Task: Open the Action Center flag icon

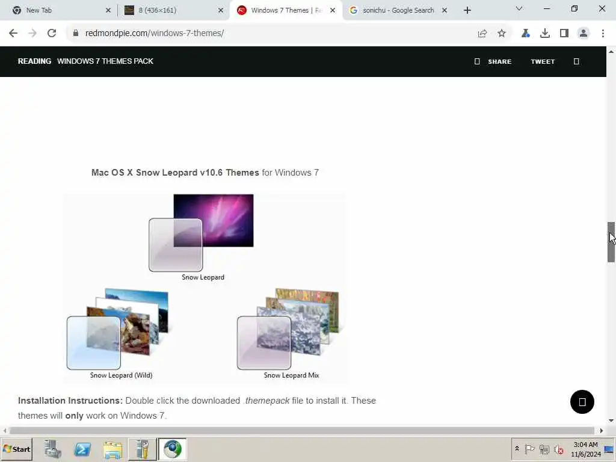Action: click(x=529, y=449)
